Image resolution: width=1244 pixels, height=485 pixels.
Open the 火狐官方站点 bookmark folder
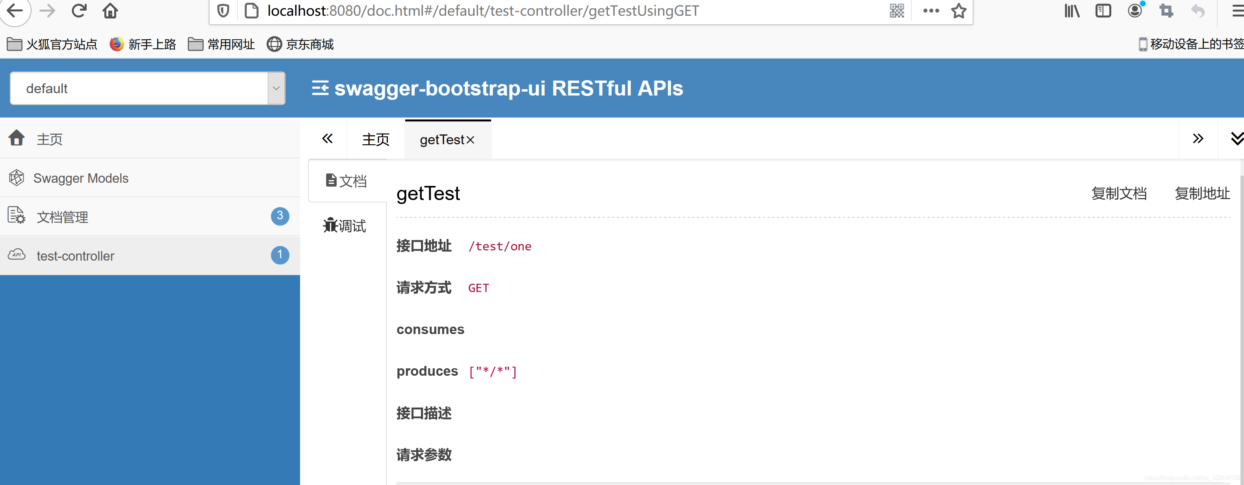tap(52, 44)
